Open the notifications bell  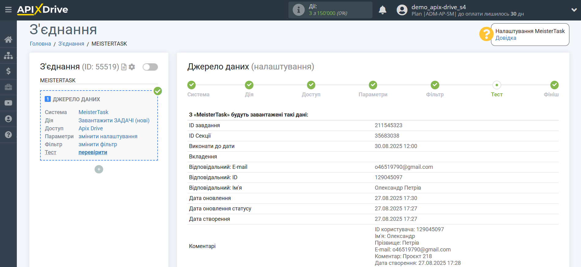coord(382,10)
